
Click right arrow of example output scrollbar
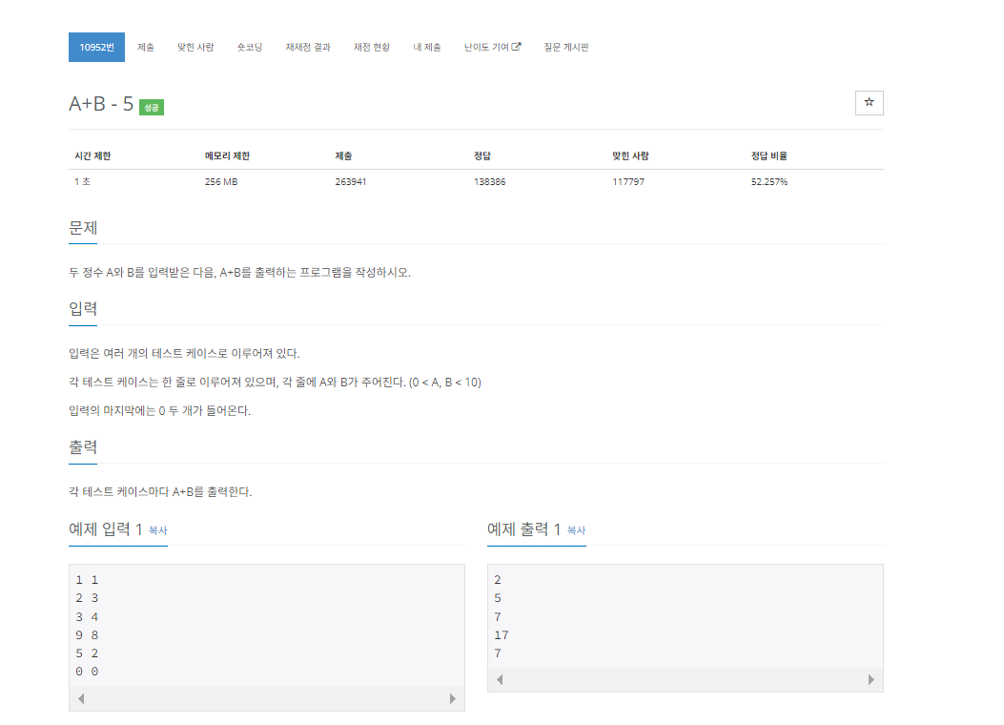point(871,679)
